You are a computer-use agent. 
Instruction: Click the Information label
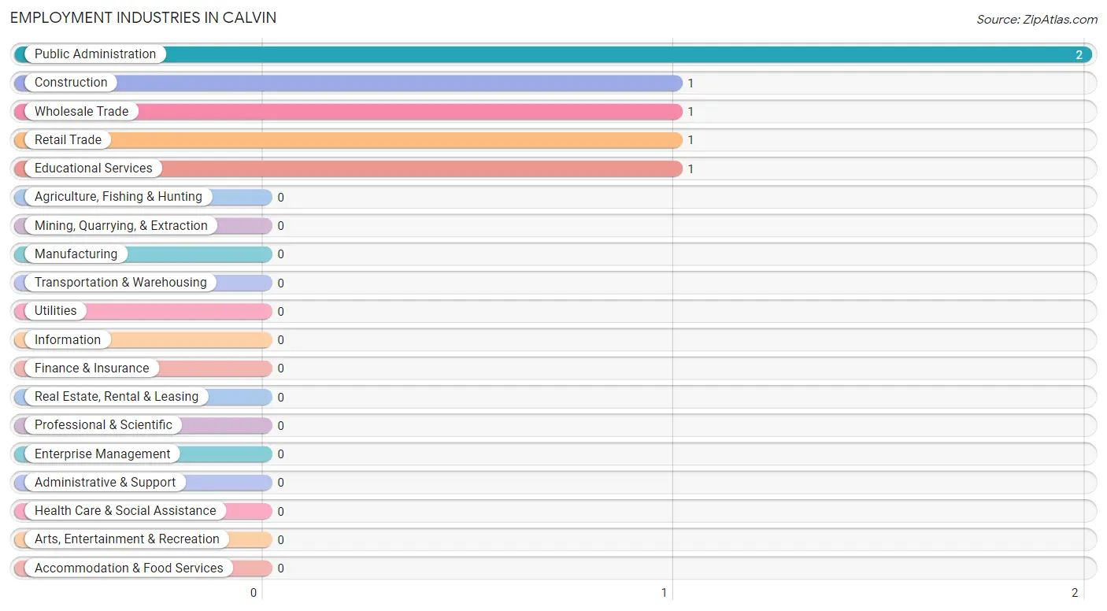pos(68,340)
